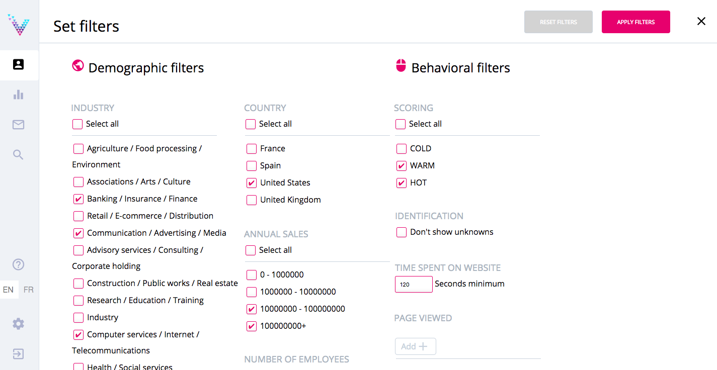Uncheck the WARM scoring checkbox

(402, 166)
